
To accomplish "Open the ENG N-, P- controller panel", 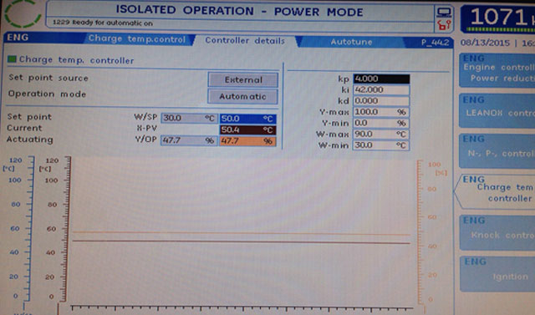I will coord(497,151).
